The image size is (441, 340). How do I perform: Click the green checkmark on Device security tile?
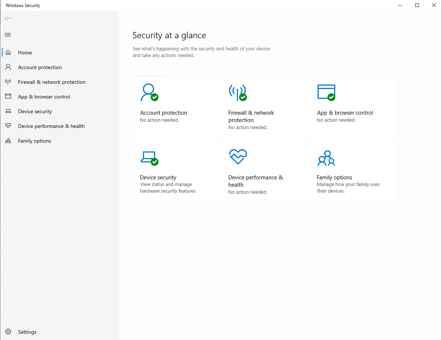(x=155, y=162)
